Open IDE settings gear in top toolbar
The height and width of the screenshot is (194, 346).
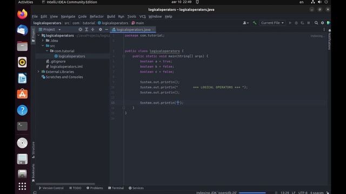point(322,23)
